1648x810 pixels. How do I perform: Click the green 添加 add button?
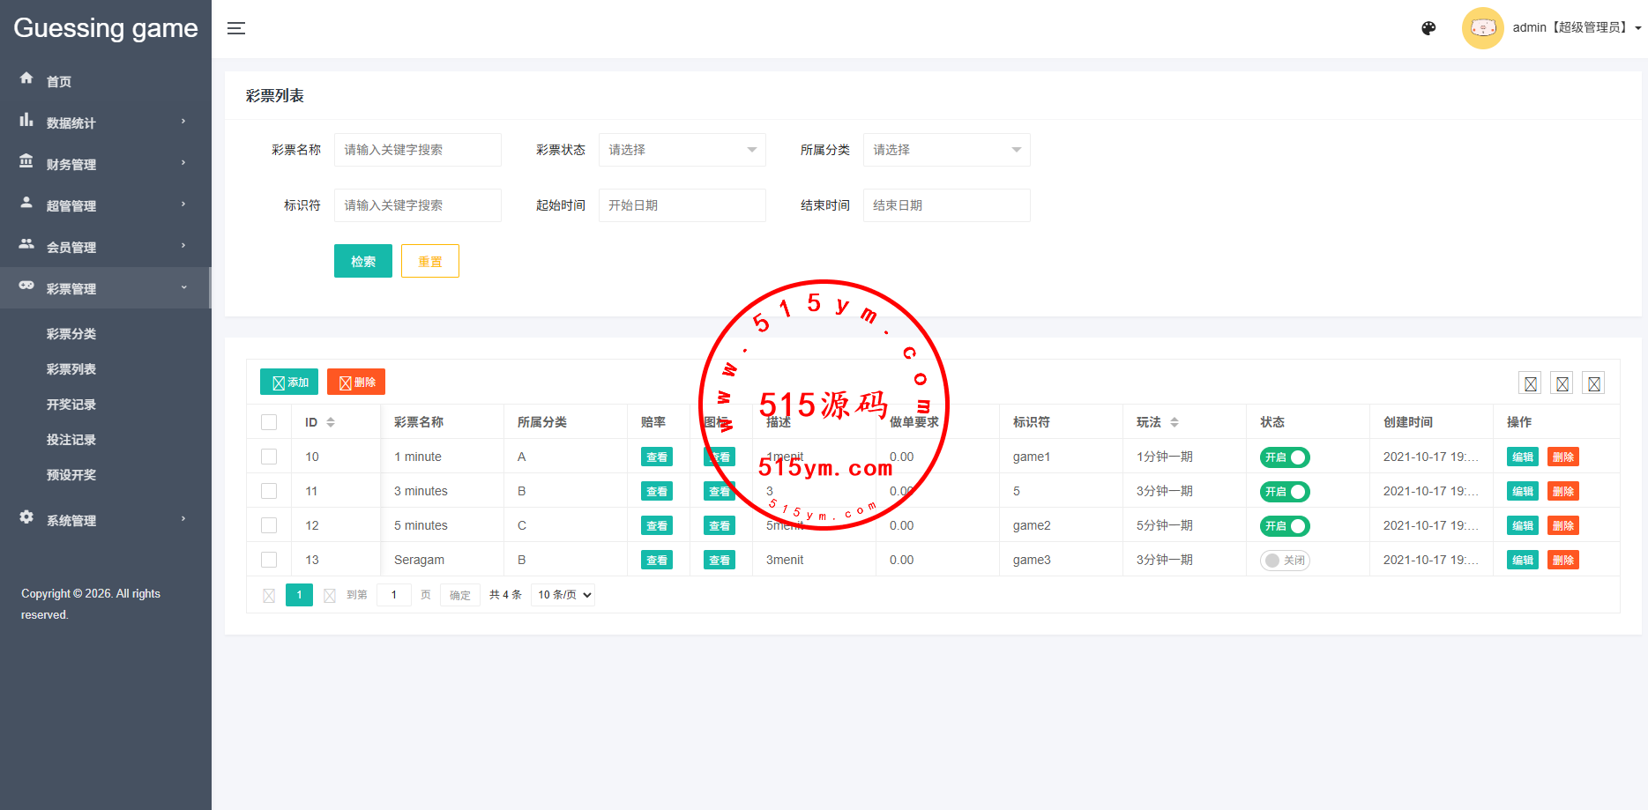289,382
